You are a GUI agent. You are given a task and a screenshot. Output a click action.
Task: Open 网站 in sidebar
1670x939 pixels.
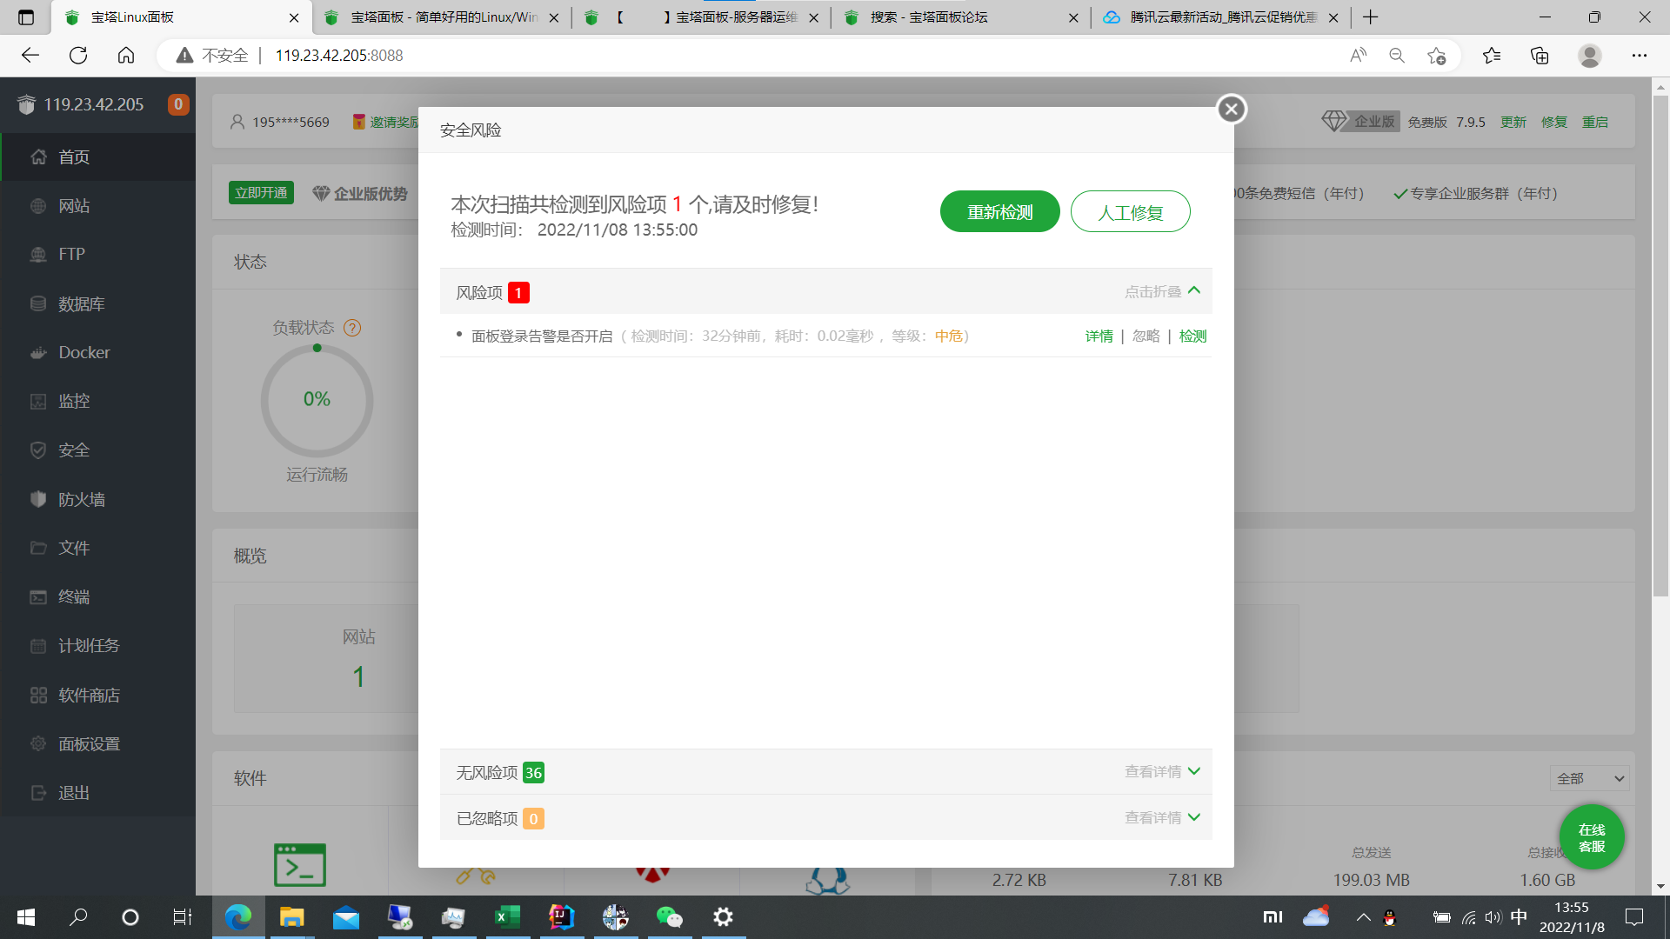tap(97, 206)
